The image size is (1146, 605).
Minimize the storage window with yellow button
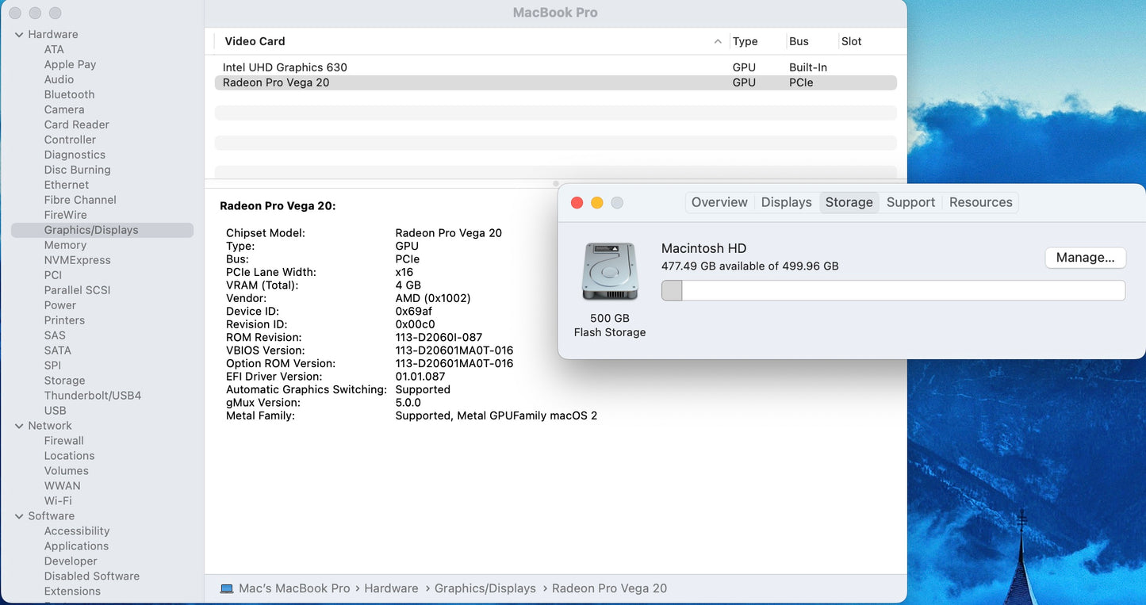coord(597,203)
